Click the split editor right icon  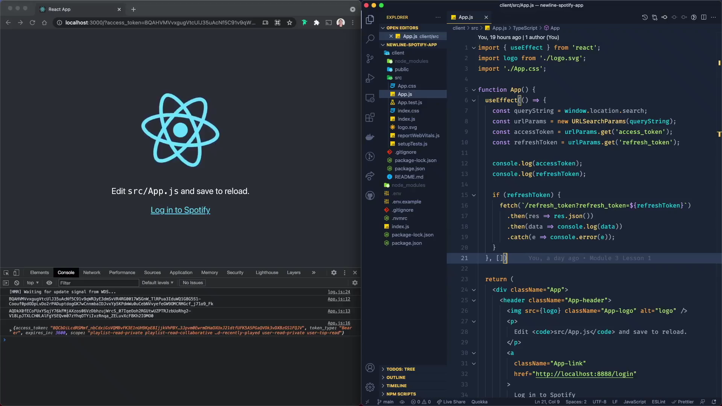point(704,17)
